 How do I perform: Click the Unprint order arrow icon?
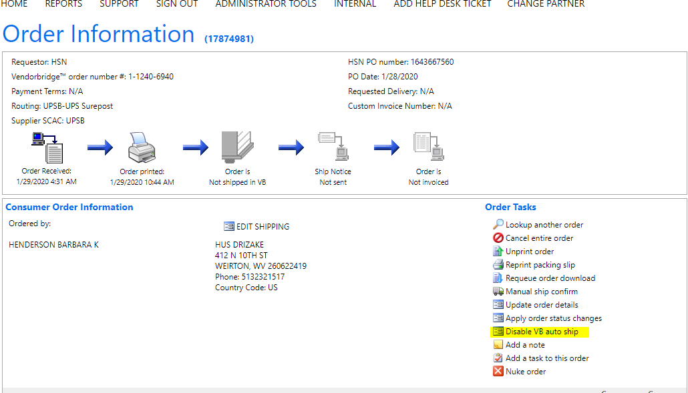point(498,251)
